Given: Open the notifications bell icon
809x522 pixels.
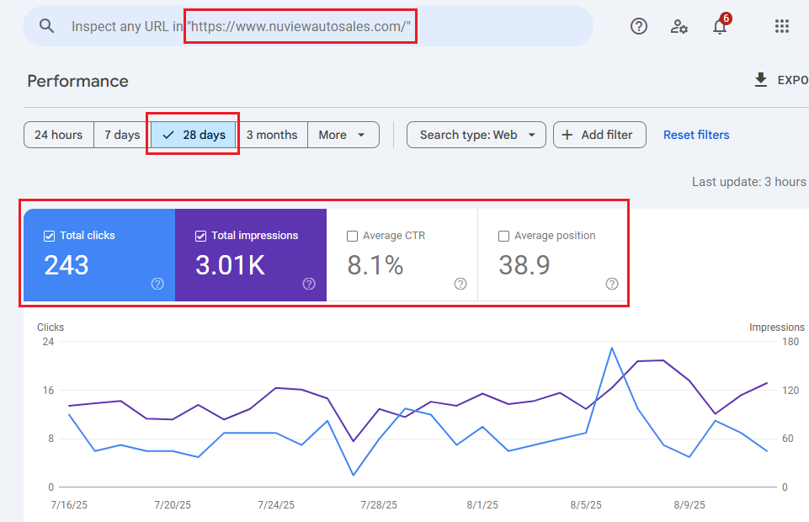Looking at the screenshot, I should [x=720, y=27].
